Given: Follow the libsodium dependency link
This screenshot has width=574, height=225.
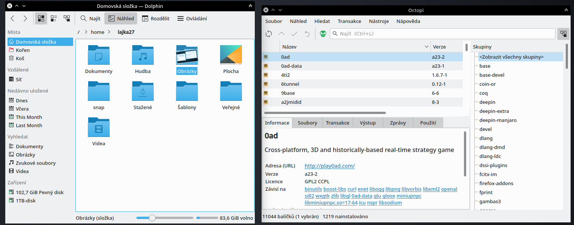Looking at the screenshot, I should pos(390,203).
